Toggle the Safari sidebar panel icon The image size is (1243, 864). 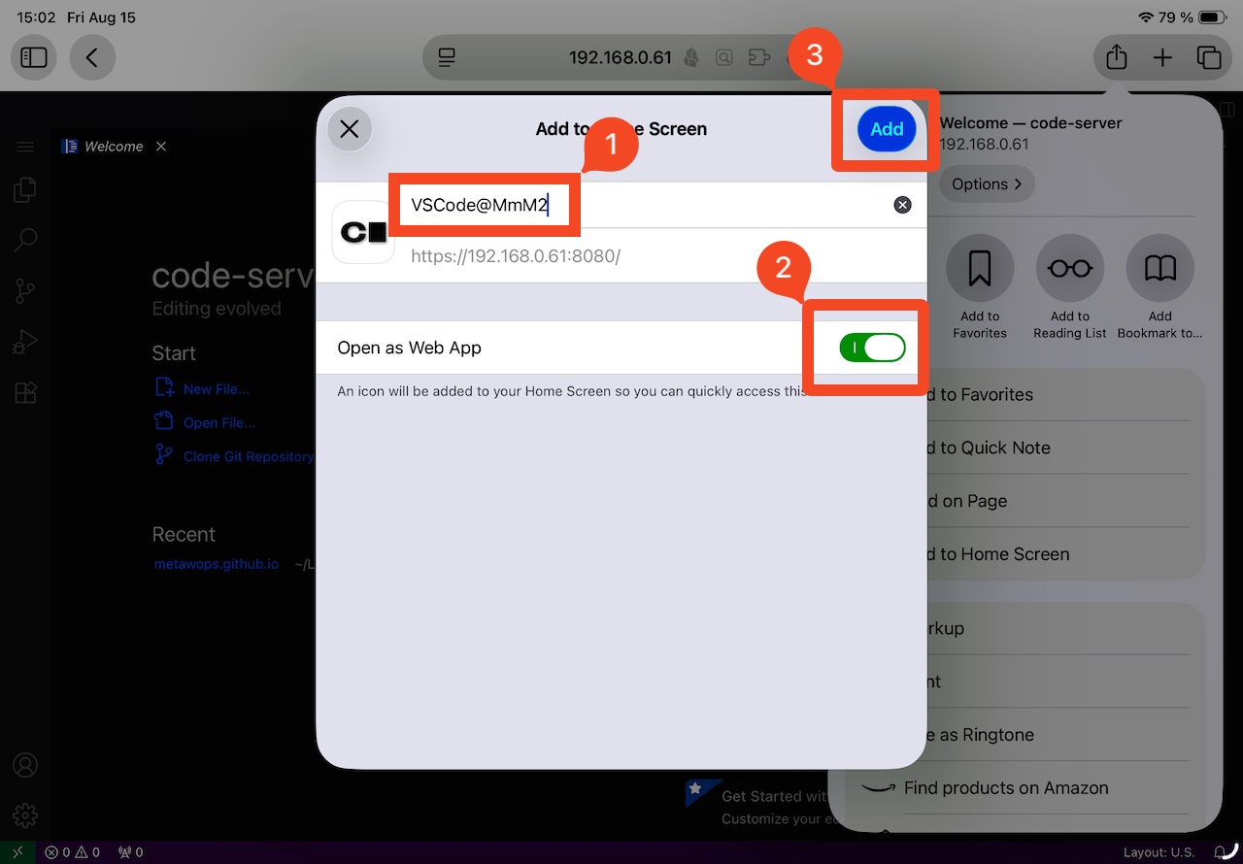point(34,58)
